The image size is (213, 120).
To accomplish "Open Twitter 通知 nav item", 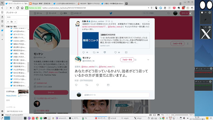I will [64, 13].
